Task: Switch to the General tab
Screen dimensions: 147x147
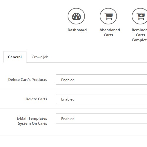Action: tap(15, 57)
